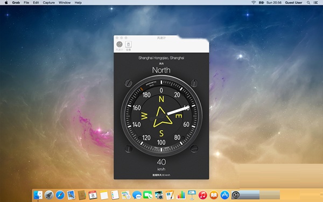The image size is (323, 202).
Task: Open the App Store in Dock
Action: pyautogui.click(x=224, y=195)
